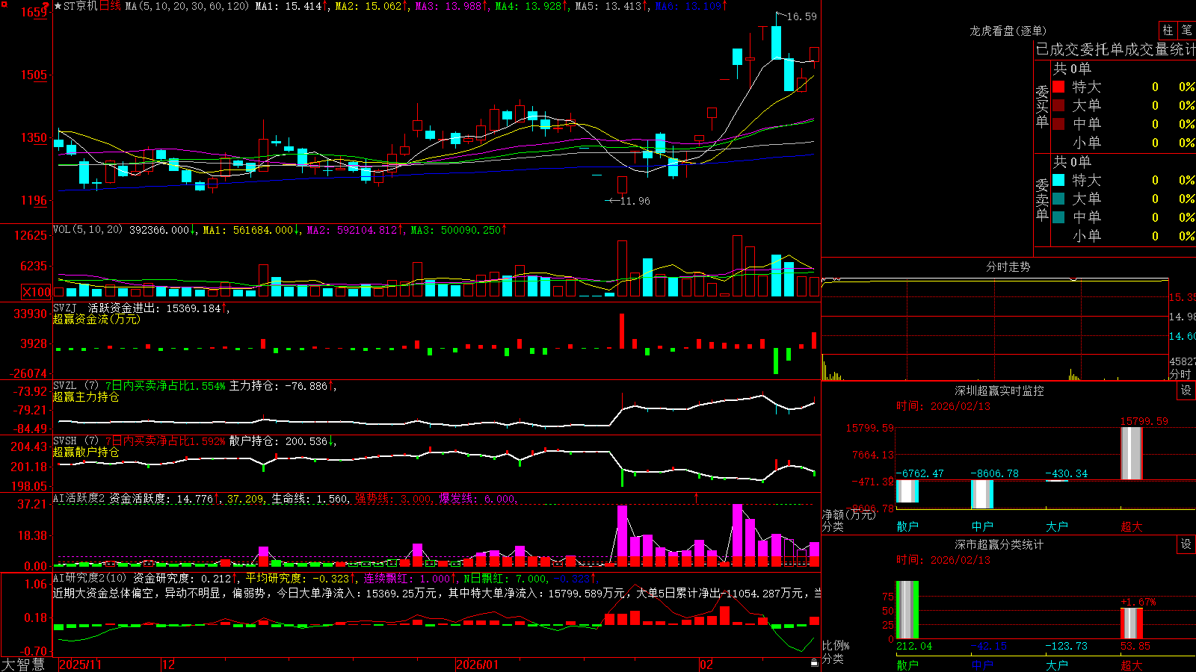The width and height of the screenshot is (1196, 672).
Task: Click the AI活跃度2 indicator label
Action: tap(79, 498)
